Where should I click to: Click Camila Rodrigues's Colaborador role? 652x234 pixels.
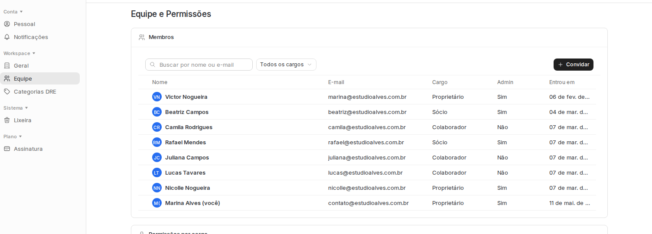pos(449,127)
